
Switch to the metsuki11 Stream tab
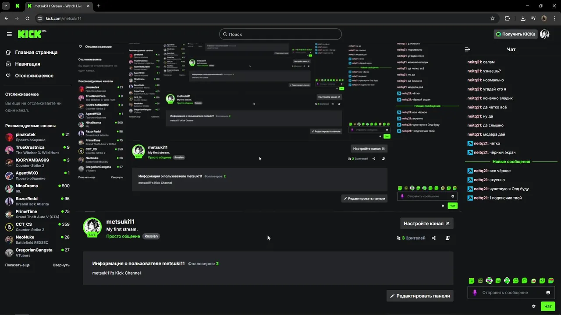pos(58,6)
